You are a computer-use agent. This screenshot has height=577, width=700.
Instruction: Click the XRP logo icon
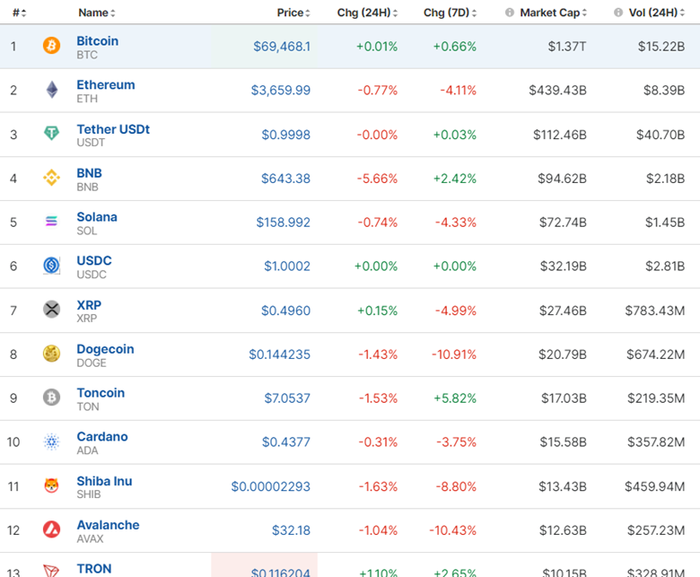point(51,310)
